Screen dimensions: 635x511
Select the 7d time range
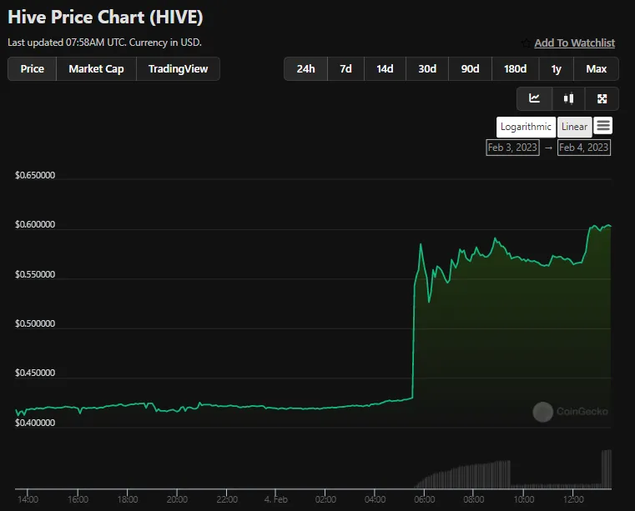point(345,69)
